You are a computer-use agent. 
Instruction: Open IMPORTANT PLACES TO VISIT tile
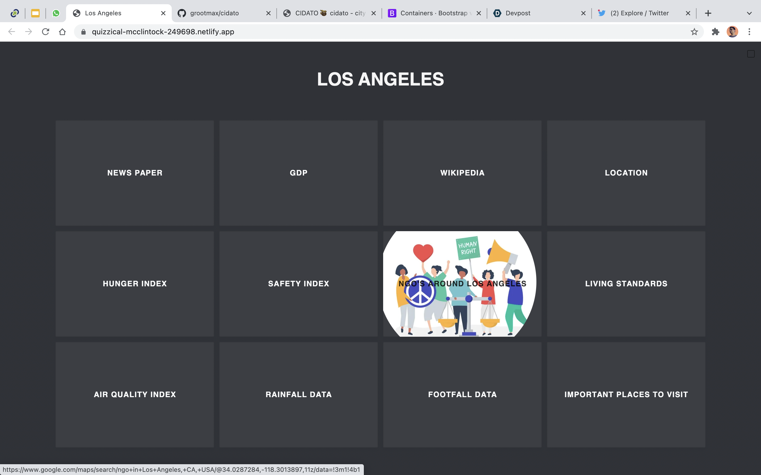[626, 395]
